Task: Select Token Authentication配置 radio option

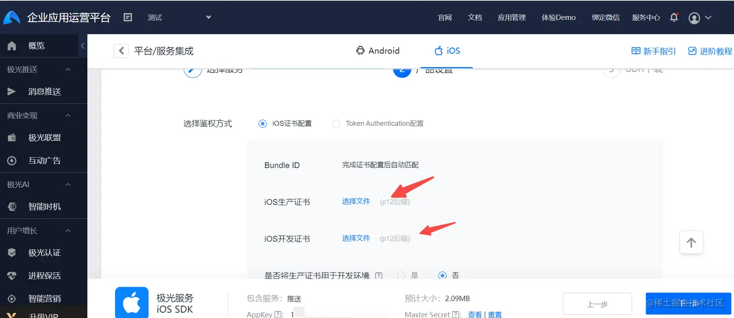Action: pyautogui.click(x=336, y=123)
